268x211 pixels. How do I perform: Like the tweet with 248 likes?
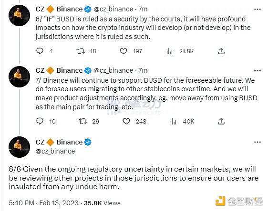(126, 121)
